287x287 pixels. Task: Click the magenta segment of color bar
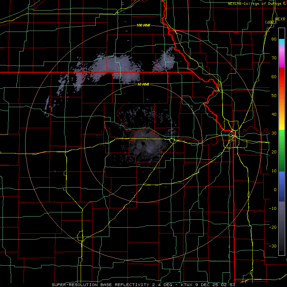pyautogui.click(x=282, y=59)
